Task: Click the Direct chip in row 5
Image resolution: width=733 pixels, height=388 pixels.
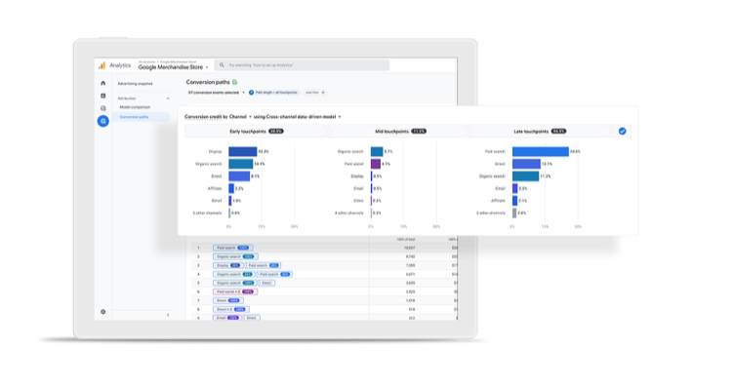Action: click(266, 283)
